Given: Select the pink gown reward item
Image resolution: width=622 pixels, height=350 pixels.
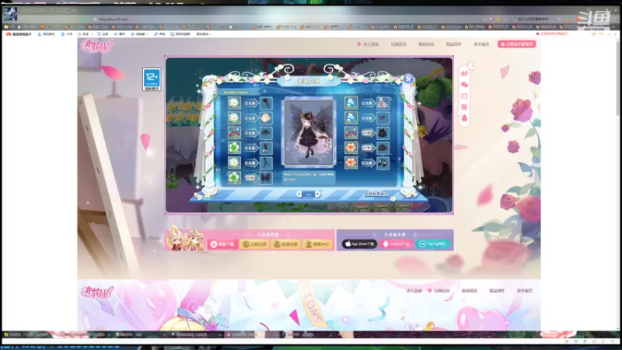Looking at the screenshot, I should pos(383,103).
